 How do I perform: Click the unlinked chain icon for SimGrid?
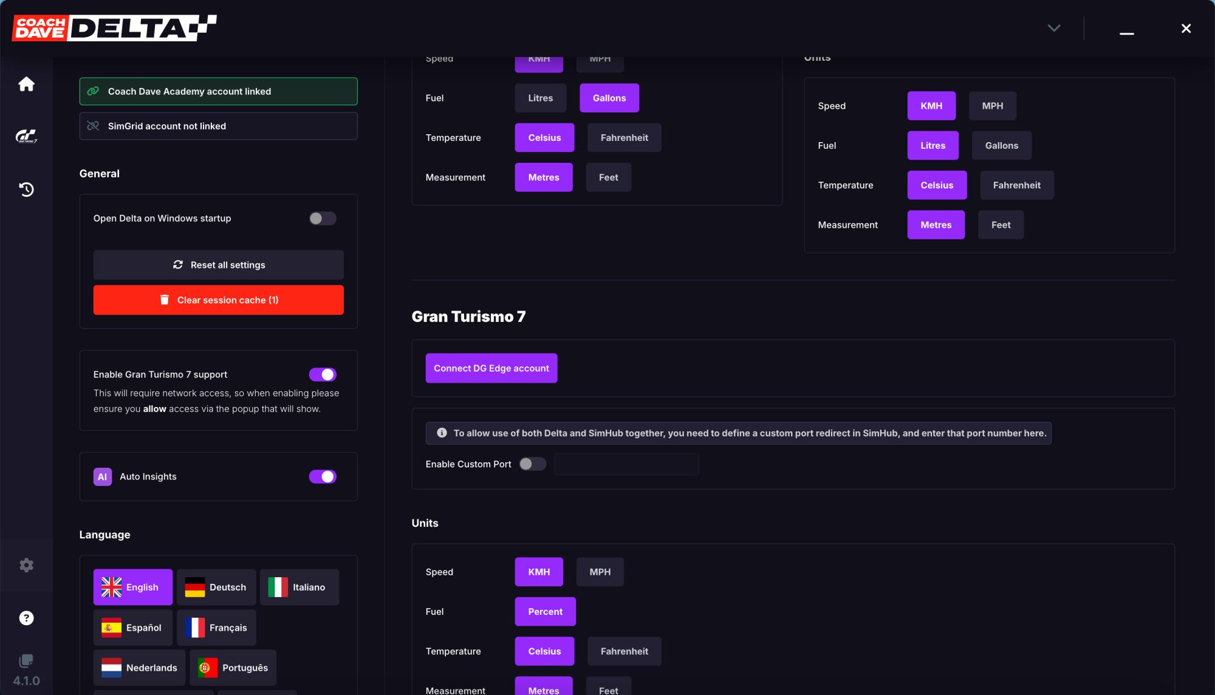pos(93,126)
